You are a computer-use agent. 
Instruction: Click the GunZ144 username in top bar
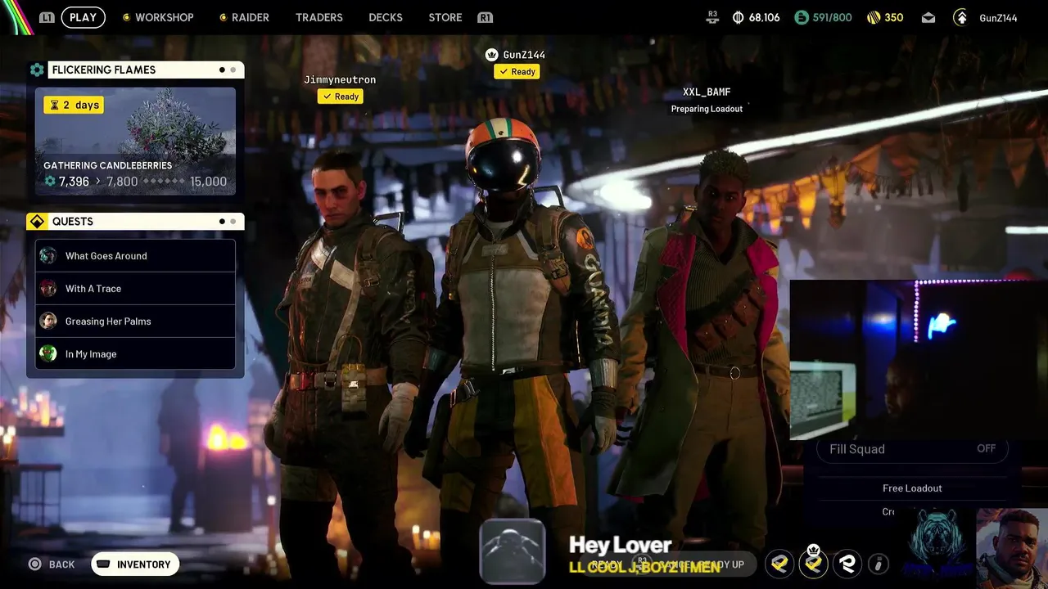click(x=998, y=17)
